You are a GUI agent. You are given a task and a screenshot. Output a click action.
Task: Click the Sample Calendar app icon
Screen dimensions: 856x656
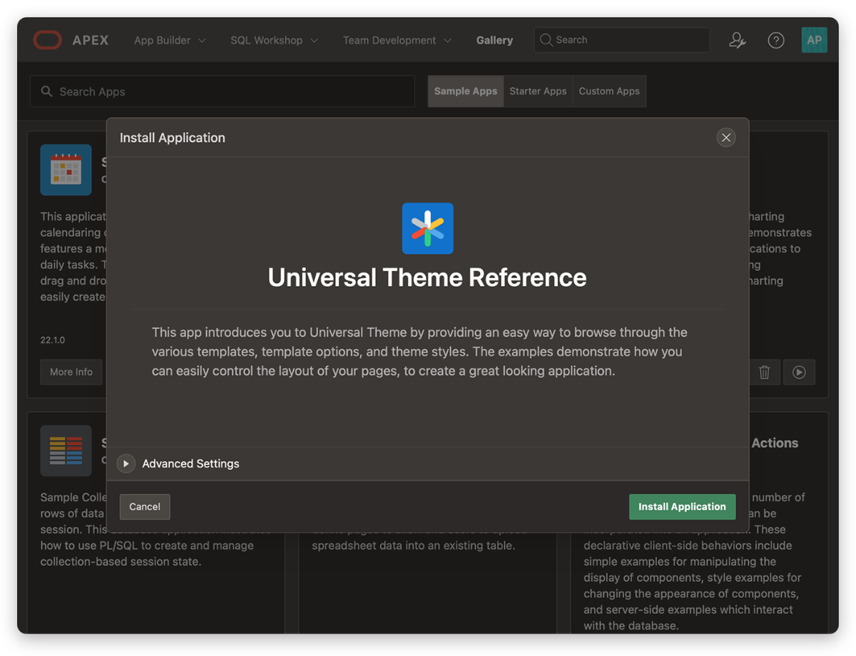[x=66, y=170]
